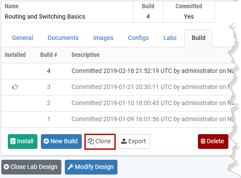Click the thumbs-up installed icon on build 3
This screenshot has width=241, height=178.
(15, 87)
